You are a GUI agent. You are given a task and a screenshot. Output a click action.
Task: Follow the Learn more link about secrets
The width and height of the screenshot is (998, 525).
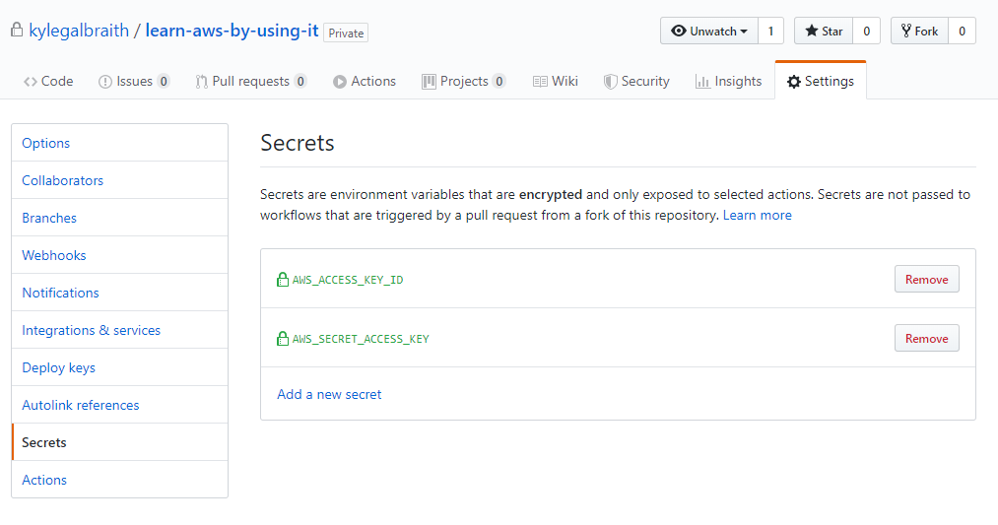[758, 215]
